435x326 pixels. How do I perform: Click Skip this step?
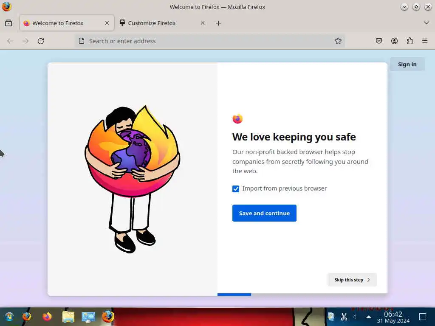tap(352, 280)
